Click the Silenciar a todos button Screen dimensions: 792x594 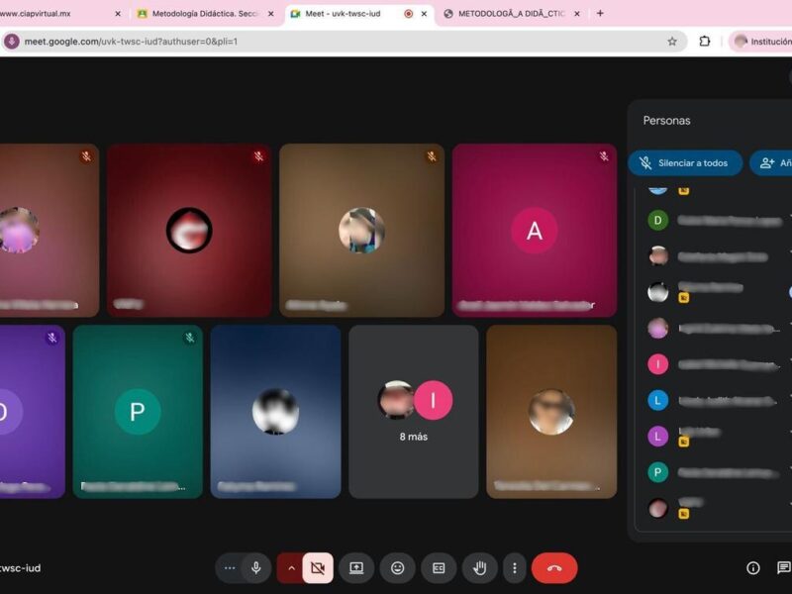pyautogui.click(x=685, y=162)
